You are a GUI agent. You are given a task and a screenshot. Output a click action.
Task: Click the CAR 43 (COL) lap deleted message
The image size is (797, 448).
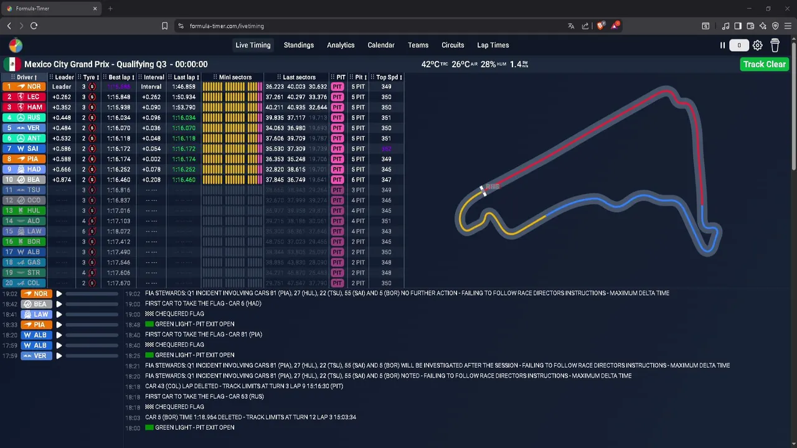tap(244, 386)
